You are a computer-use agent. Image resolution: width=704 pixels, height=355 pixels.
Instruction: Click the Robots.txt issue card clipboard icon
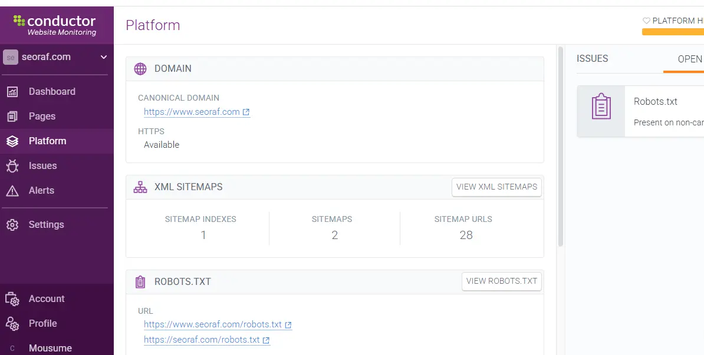click(601, 106)
